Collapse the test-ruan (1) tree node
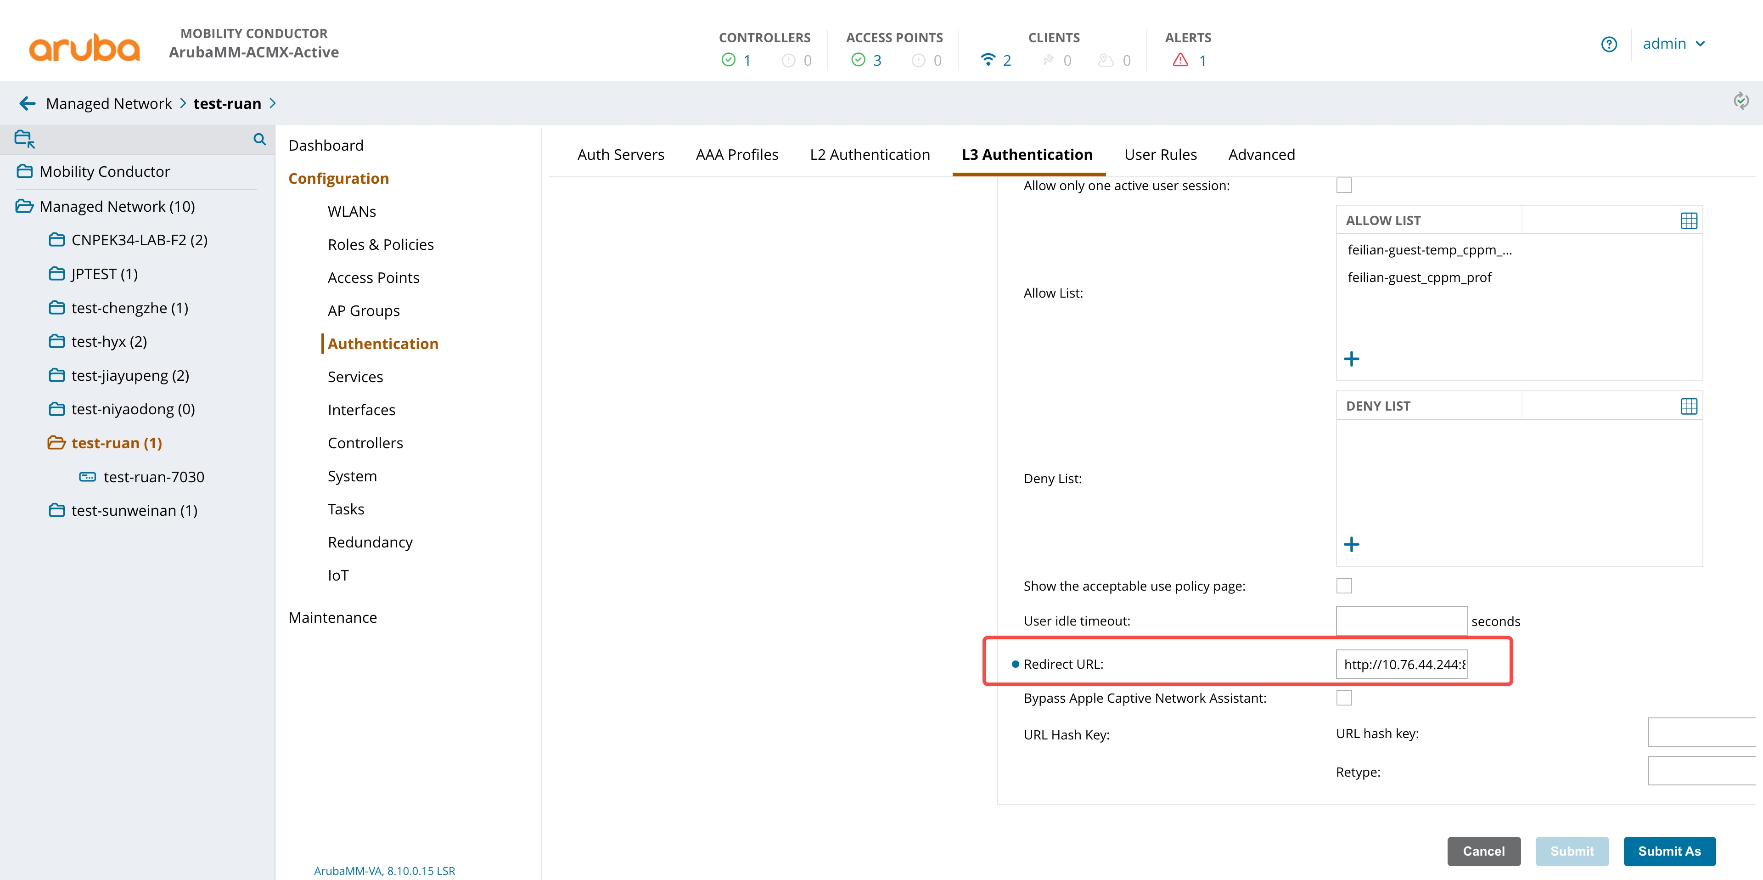The width and height of the screenshot is (1763, 880). [56, 443]
